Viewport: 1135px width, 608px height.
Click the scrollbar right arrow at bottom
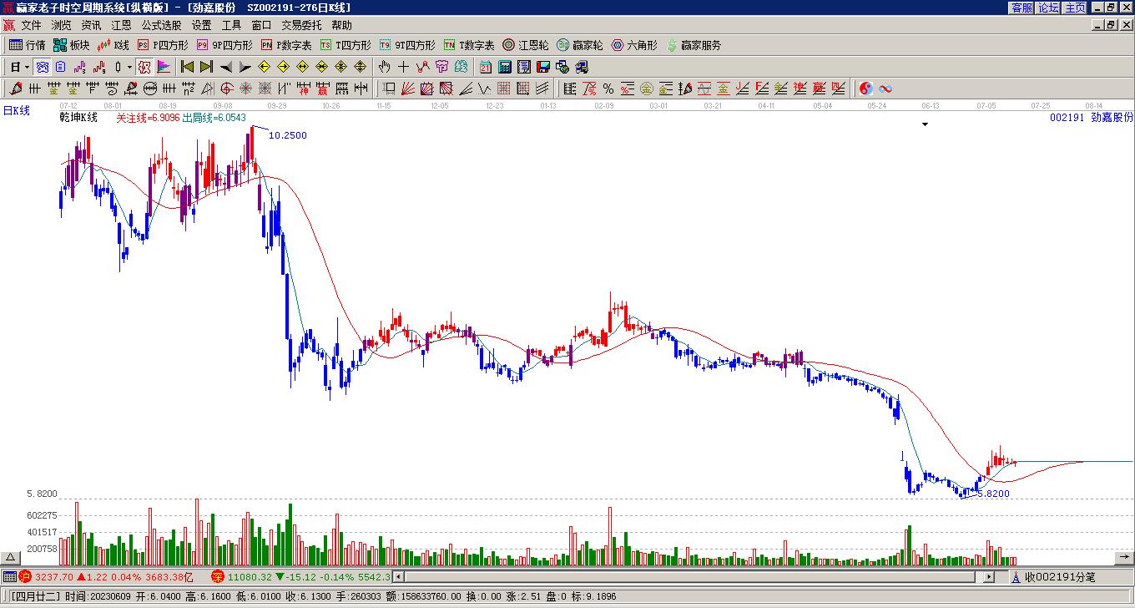[989, 576]
